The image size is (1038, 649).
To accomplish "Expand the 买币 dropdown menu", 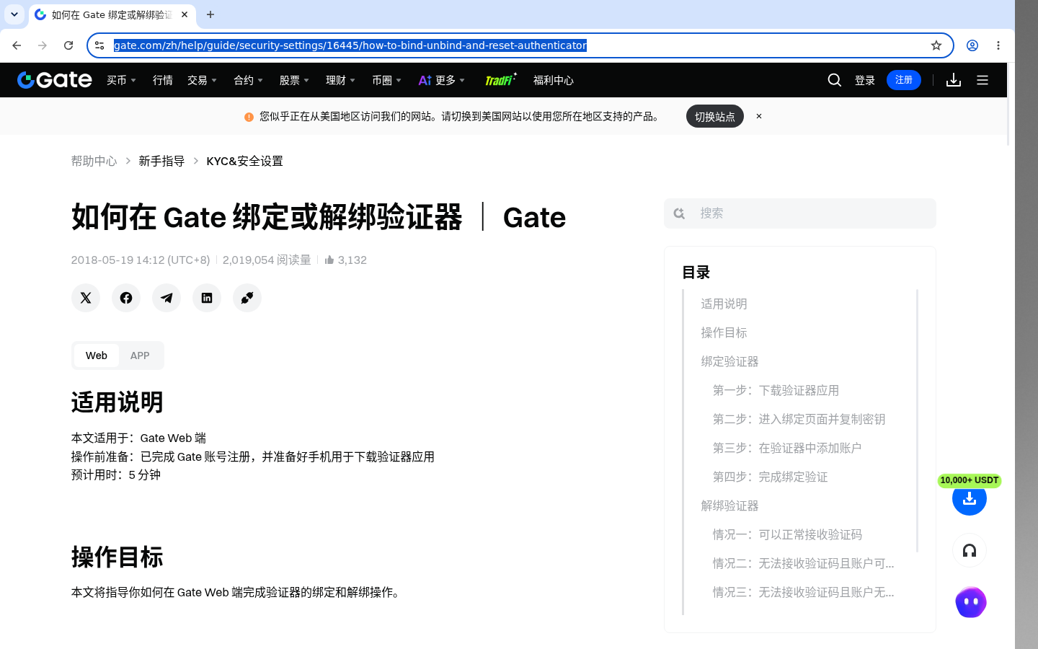I will pyautogui.click(x=121, y=80).
